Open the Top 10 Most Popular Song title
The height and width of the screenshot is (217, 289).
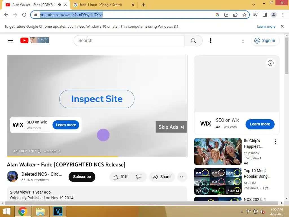tap(257, 173)
